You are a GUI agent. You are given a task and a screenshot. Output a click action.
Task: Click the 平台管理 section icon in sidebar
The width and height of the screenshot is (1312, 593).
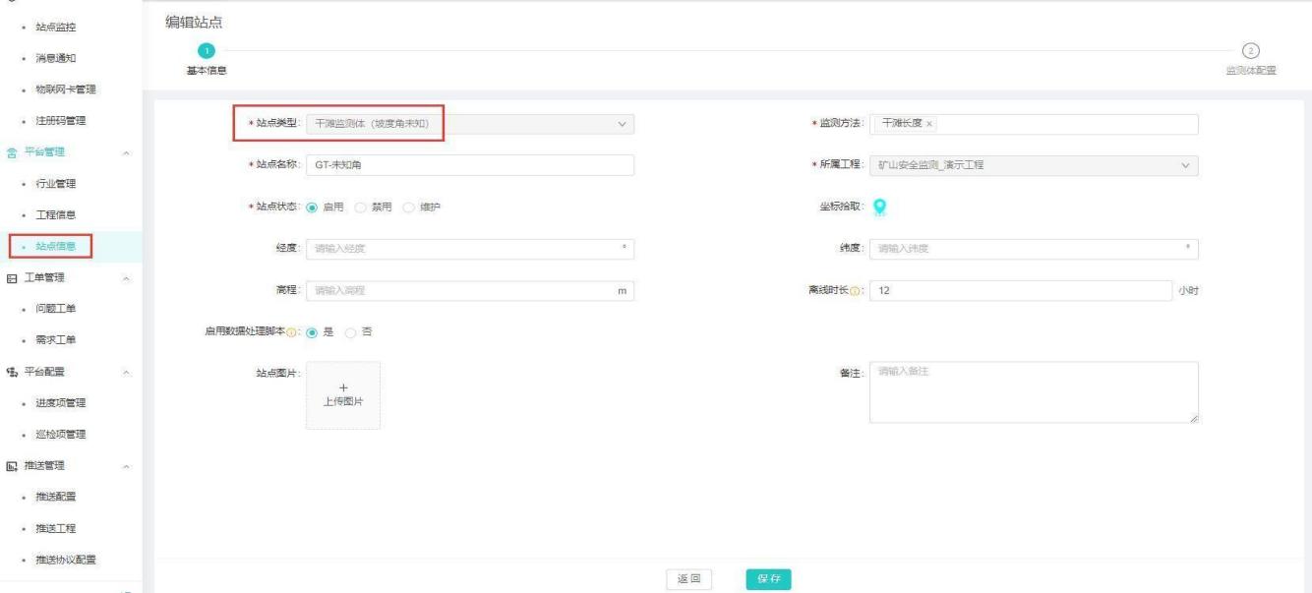tap(12, 152)
